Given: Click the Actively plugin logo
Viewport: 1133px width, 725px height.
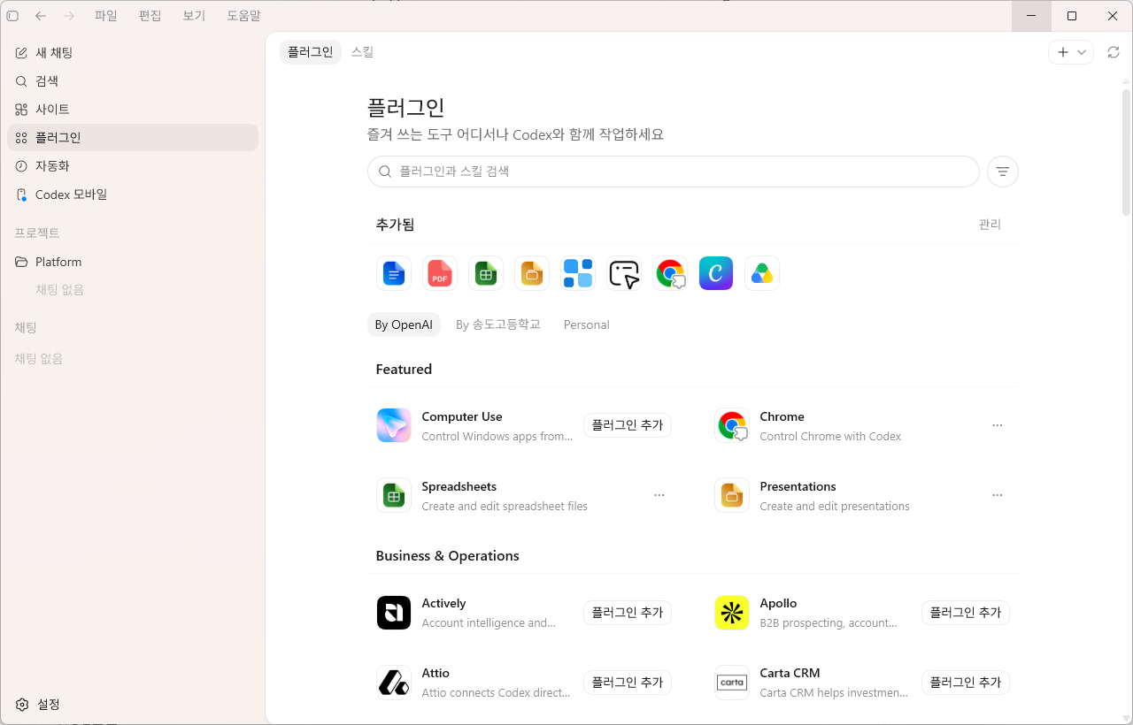Looking at the screenshot, I should click(x=394, y=612).
